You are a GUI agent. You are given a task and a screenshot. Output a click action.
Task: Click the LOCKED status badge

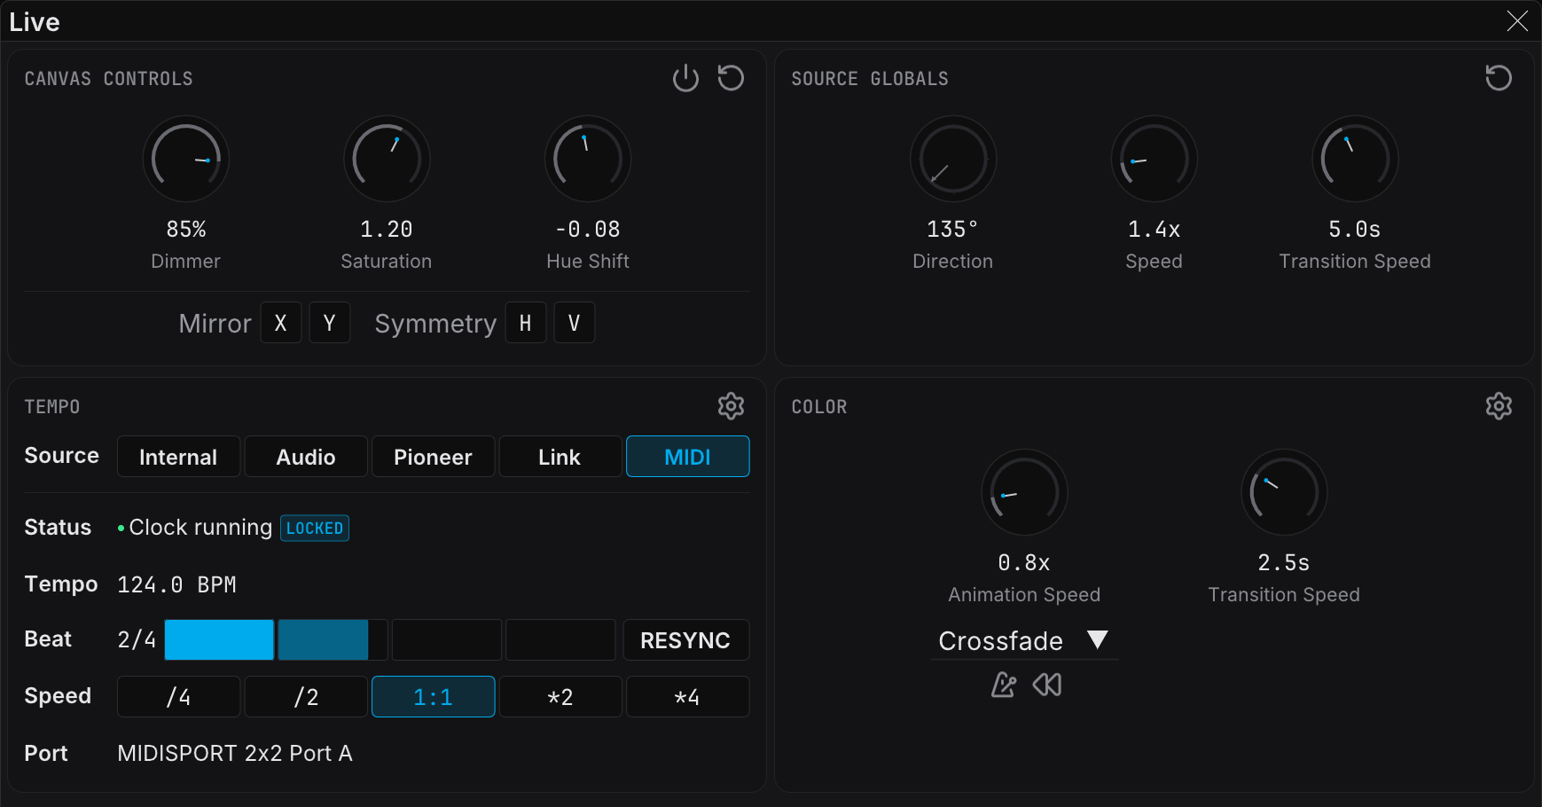coord(315,528)
